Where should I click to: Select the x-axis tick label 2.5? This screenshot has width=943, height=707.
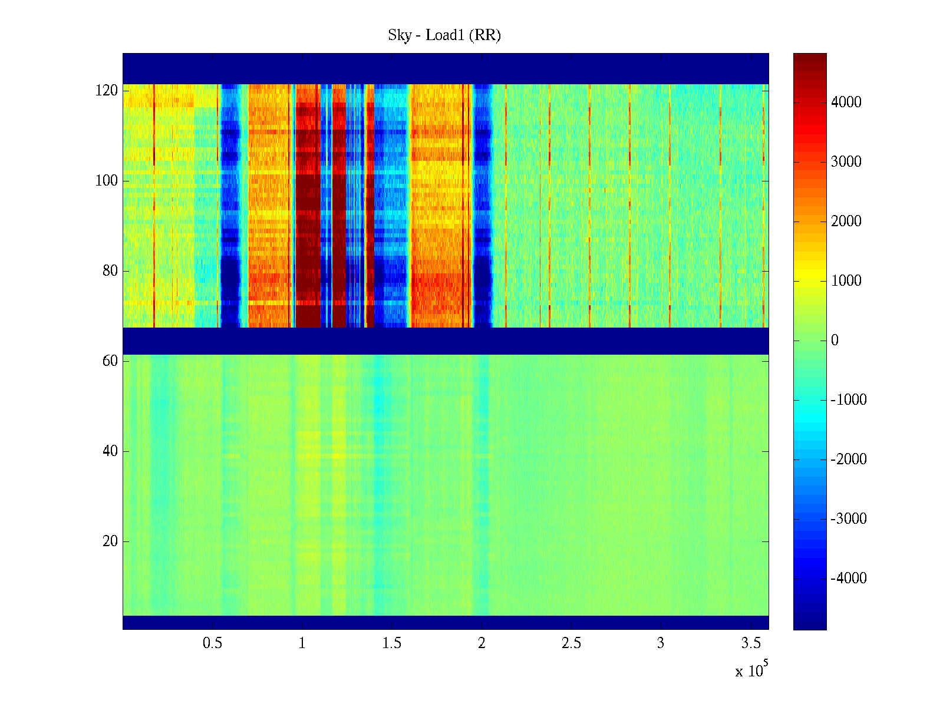[x=571, y=643]
